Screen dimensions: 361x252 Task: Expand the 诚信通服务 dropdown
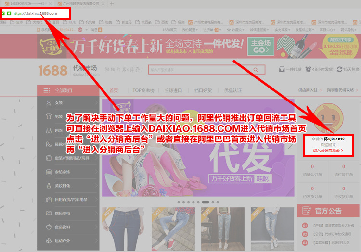[x=259, y=30]
